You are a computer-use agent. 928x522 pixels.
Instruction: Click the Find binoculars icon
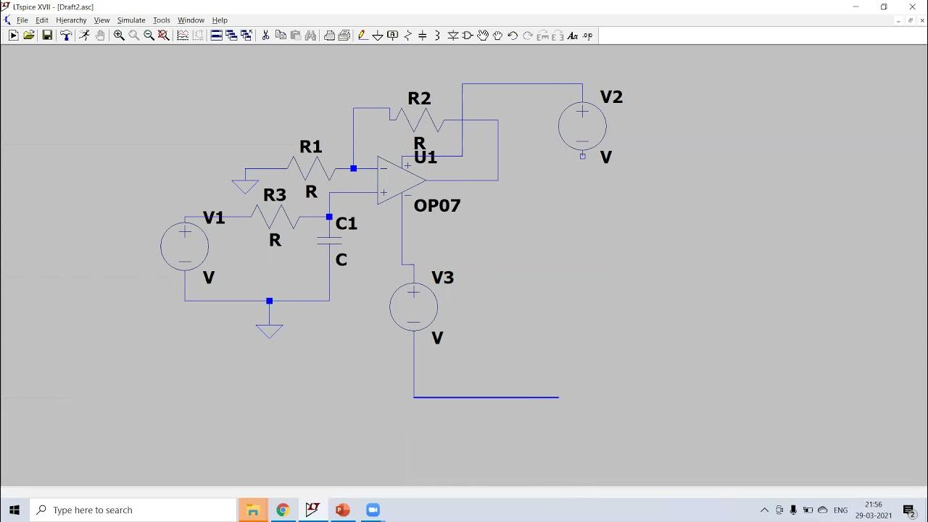click(310, 36)
